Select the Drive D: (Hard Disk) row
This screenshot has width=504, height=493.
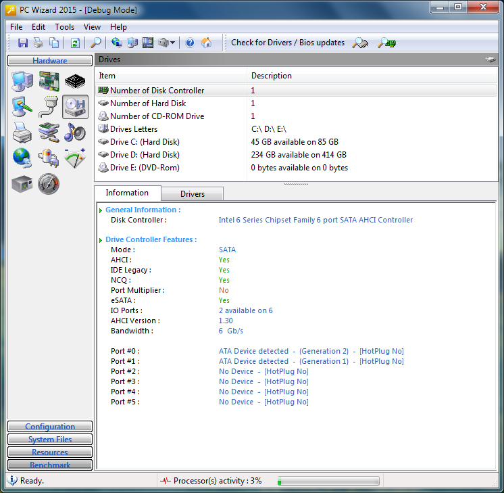click(296, 155)
